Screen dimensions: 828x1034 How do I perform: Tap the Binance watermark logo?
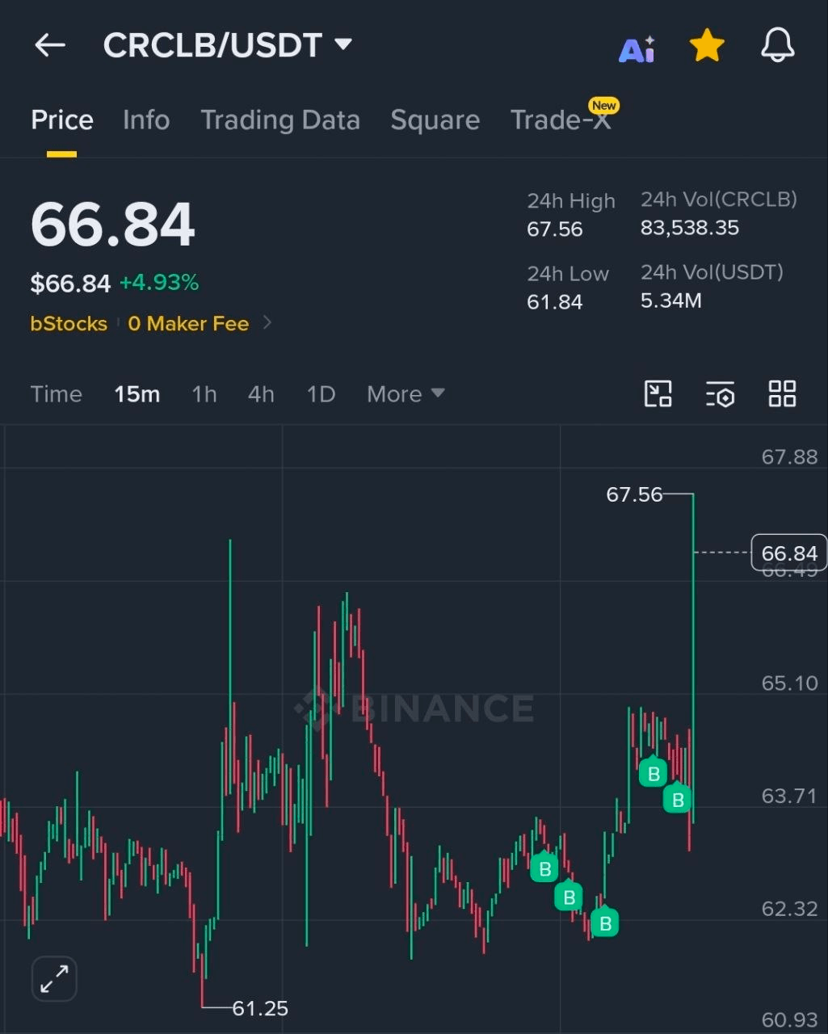[x=414, y=708]
